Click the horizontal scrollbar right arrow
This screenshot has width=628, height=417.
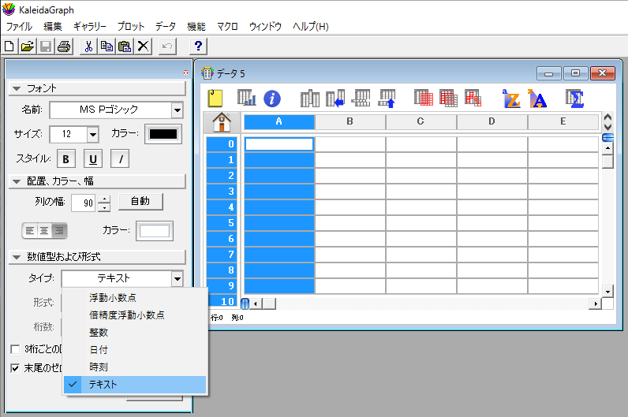click(x=596, y=303)
